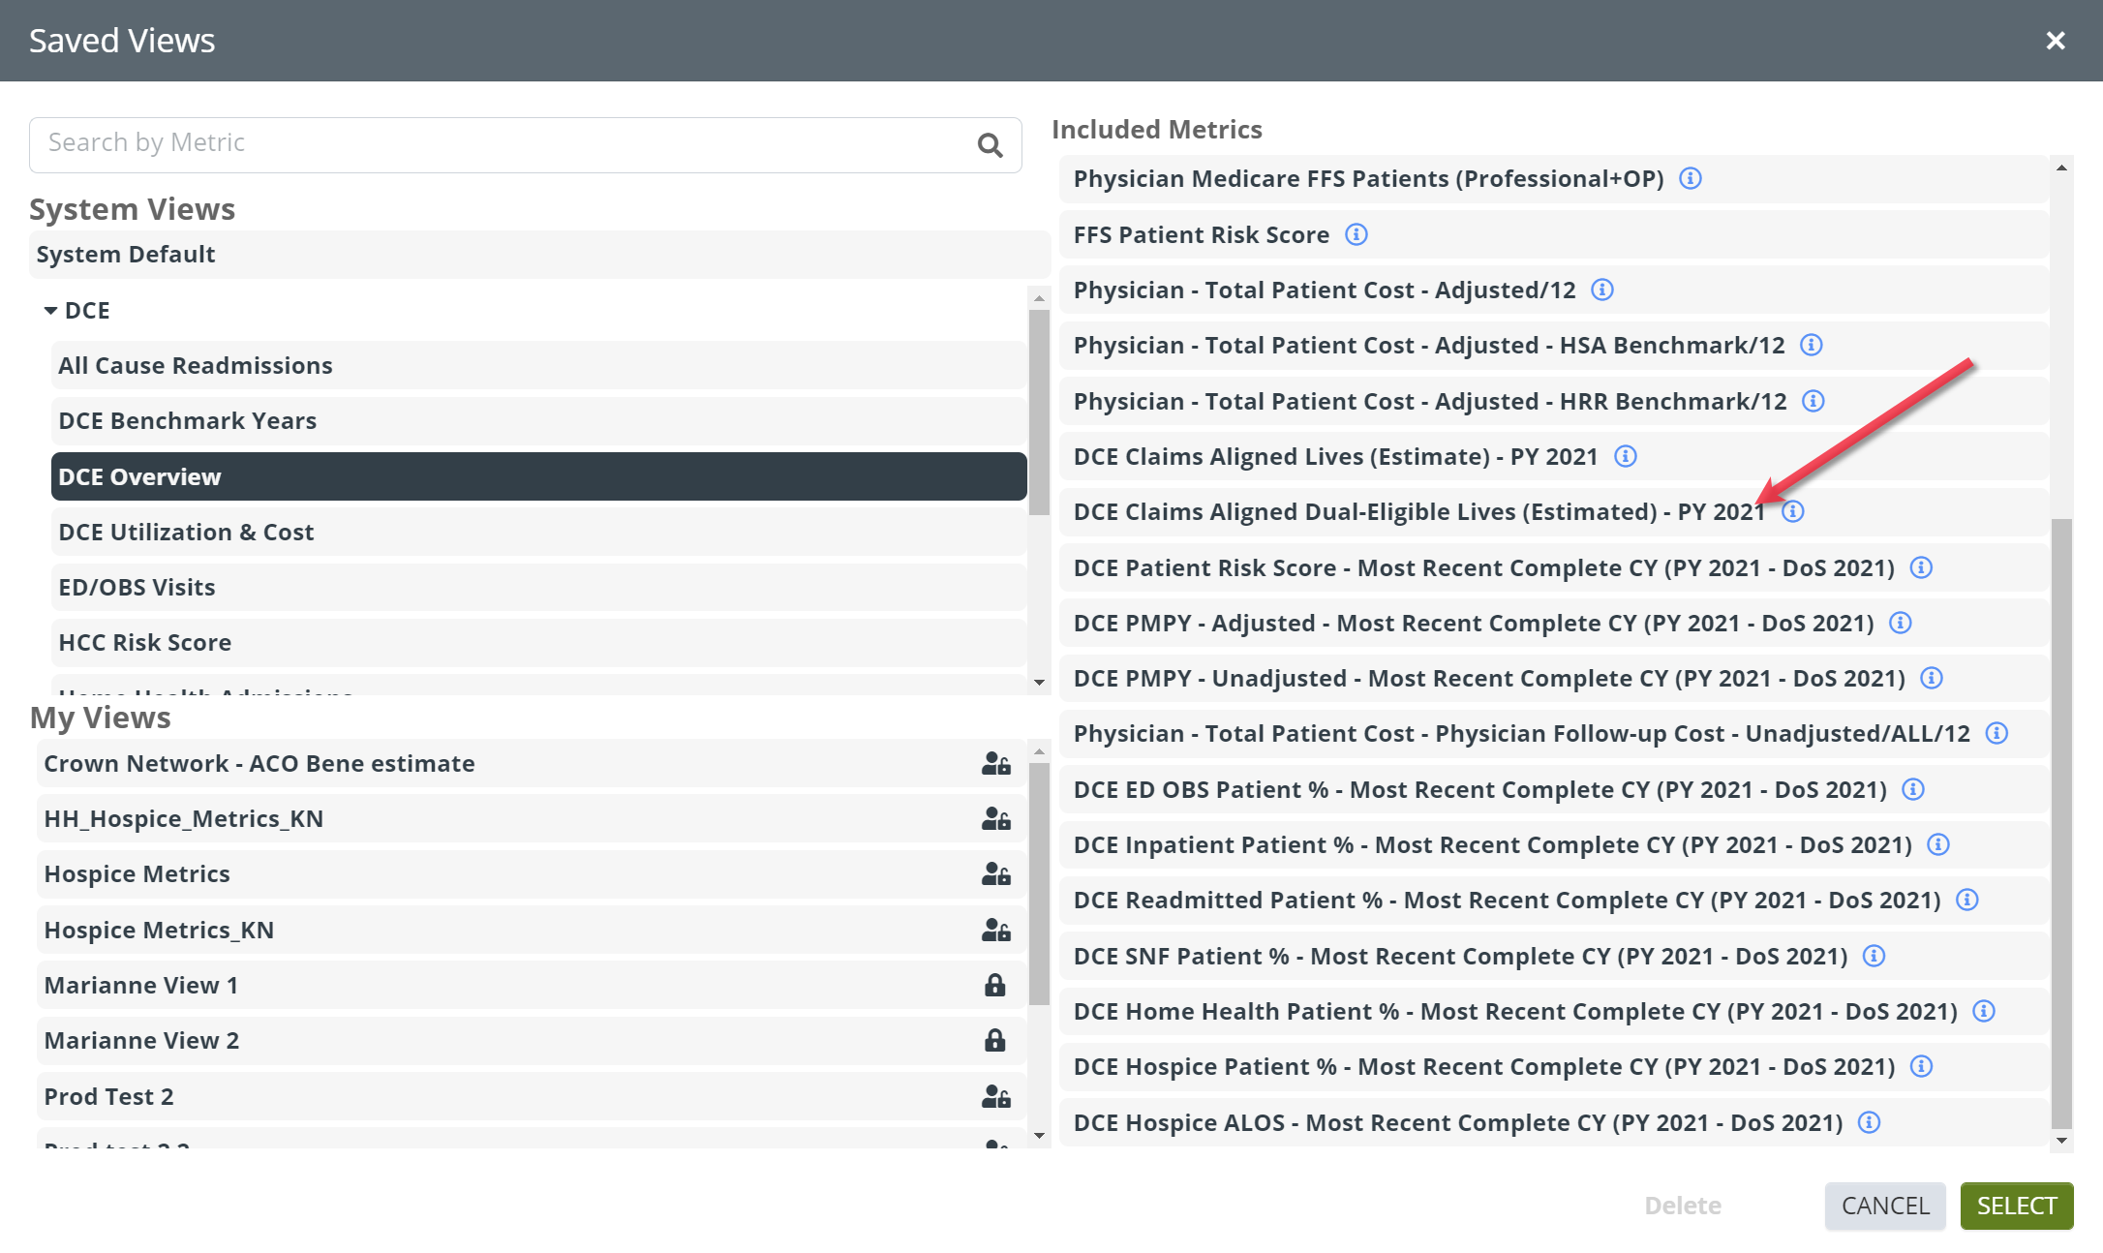Collapse the DCE system views group
Image resolution: width=2103 pixels, height=1253 pixels.
point(50,311)
